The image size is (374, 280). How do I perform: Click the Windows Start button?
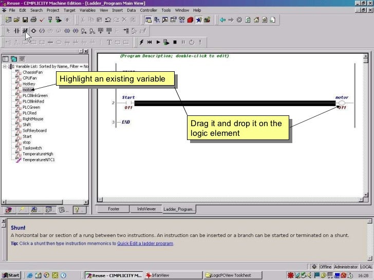click(x=10, y=275)
